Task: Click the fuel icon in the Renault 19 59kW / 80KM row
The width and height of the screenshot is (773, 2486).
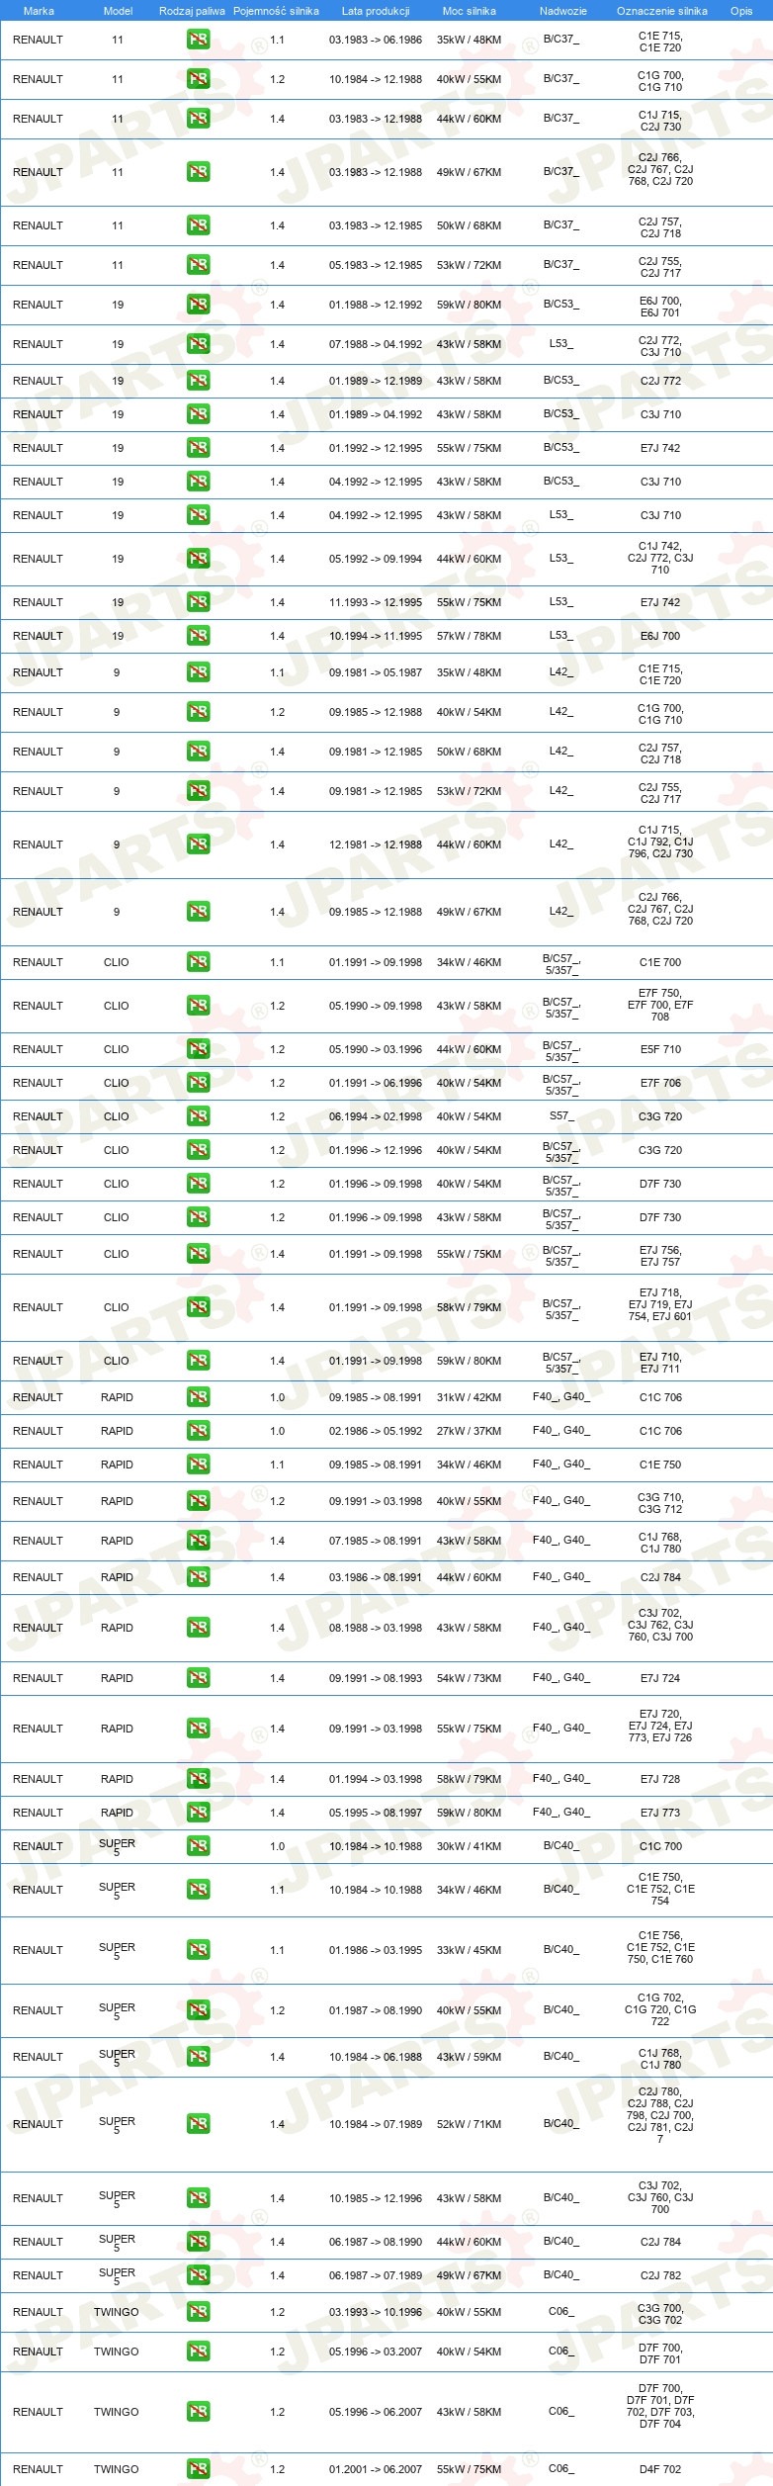Action: [198, 305]
